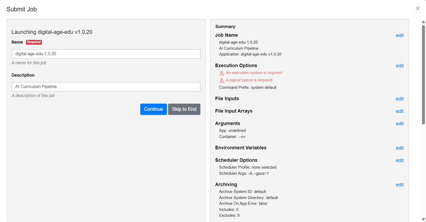Click 'Scheduler Args: -A --gpus=1' text

click(244, 173)
